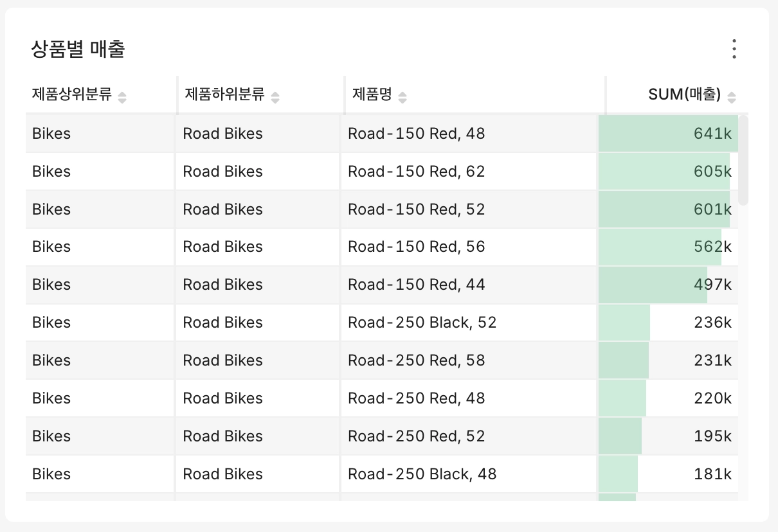Click Road Bikes in Road-150 Red, 56 row
This screenshot has width=778, height=532.
[223, 247]
